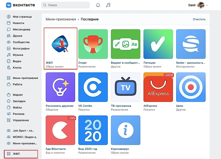Open the music note icon in header

[108, 5]
